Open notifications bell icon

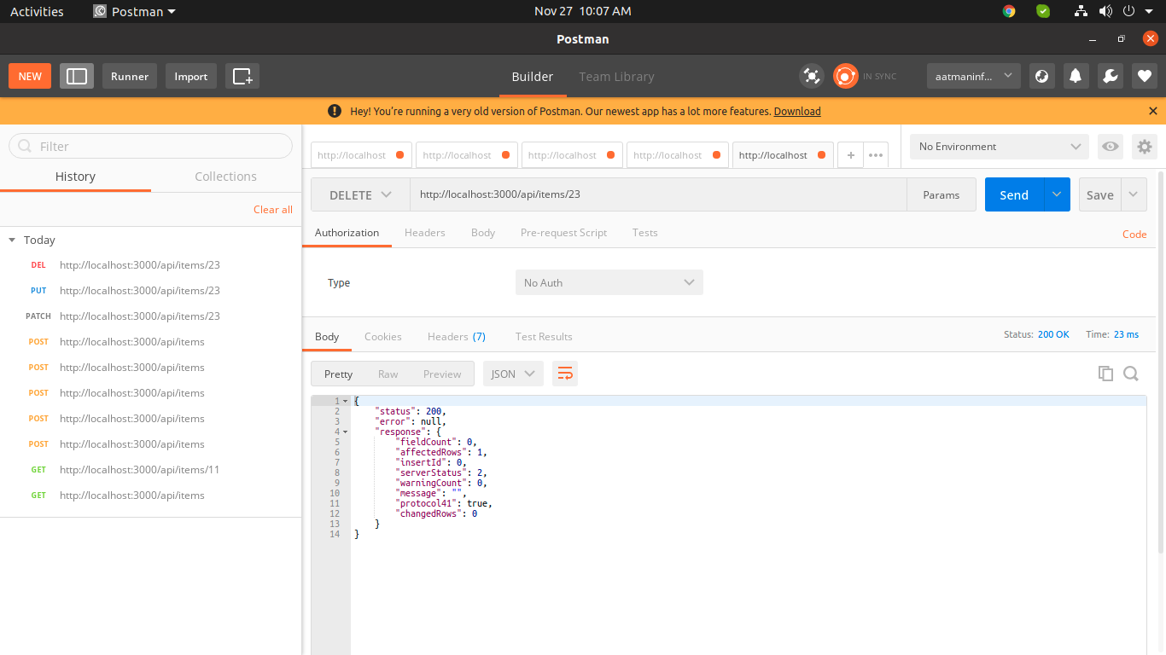tap(1076, 76)
